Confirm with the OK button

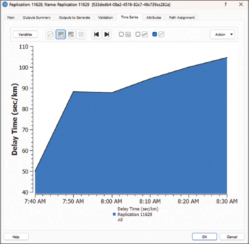pyautogui.click(x=204, y=236)
